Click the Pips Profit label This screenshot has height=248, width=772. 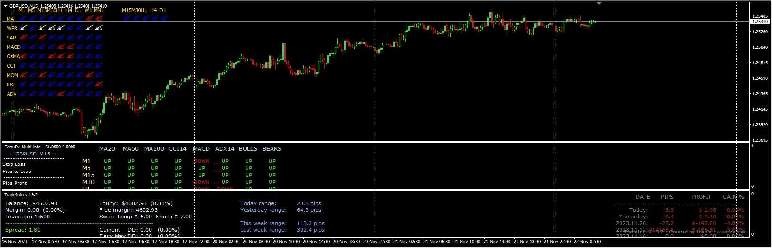(x=15, y=183)
